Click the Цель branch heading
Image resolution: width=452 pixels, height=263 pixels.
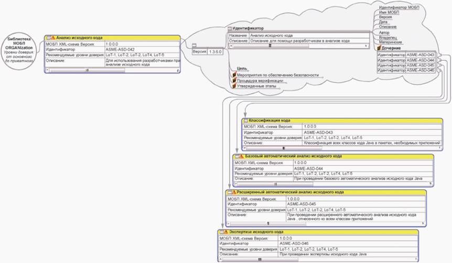tap(242, 69)
